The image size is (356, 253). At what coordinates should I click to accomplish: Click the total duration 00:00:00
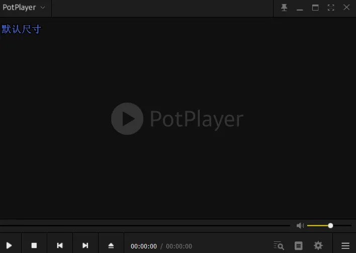(x=179, y=246)
